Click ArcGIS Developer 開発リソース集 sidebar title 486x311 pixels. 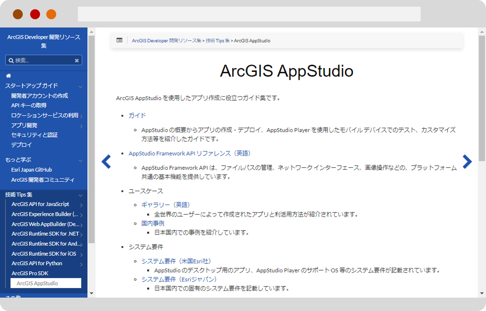pos(44,41)
